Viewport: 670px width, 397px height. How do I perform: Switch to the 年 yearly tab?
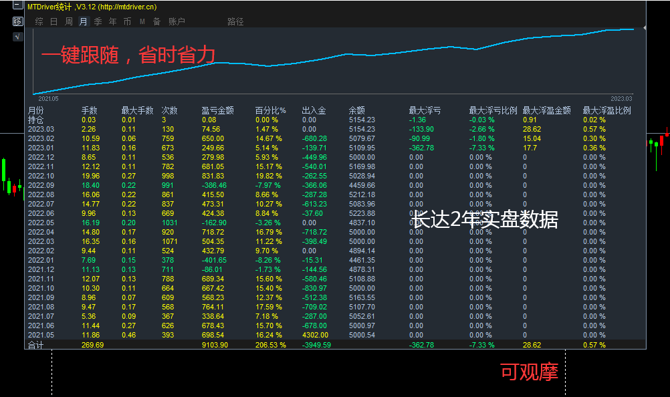pos(112,21)
